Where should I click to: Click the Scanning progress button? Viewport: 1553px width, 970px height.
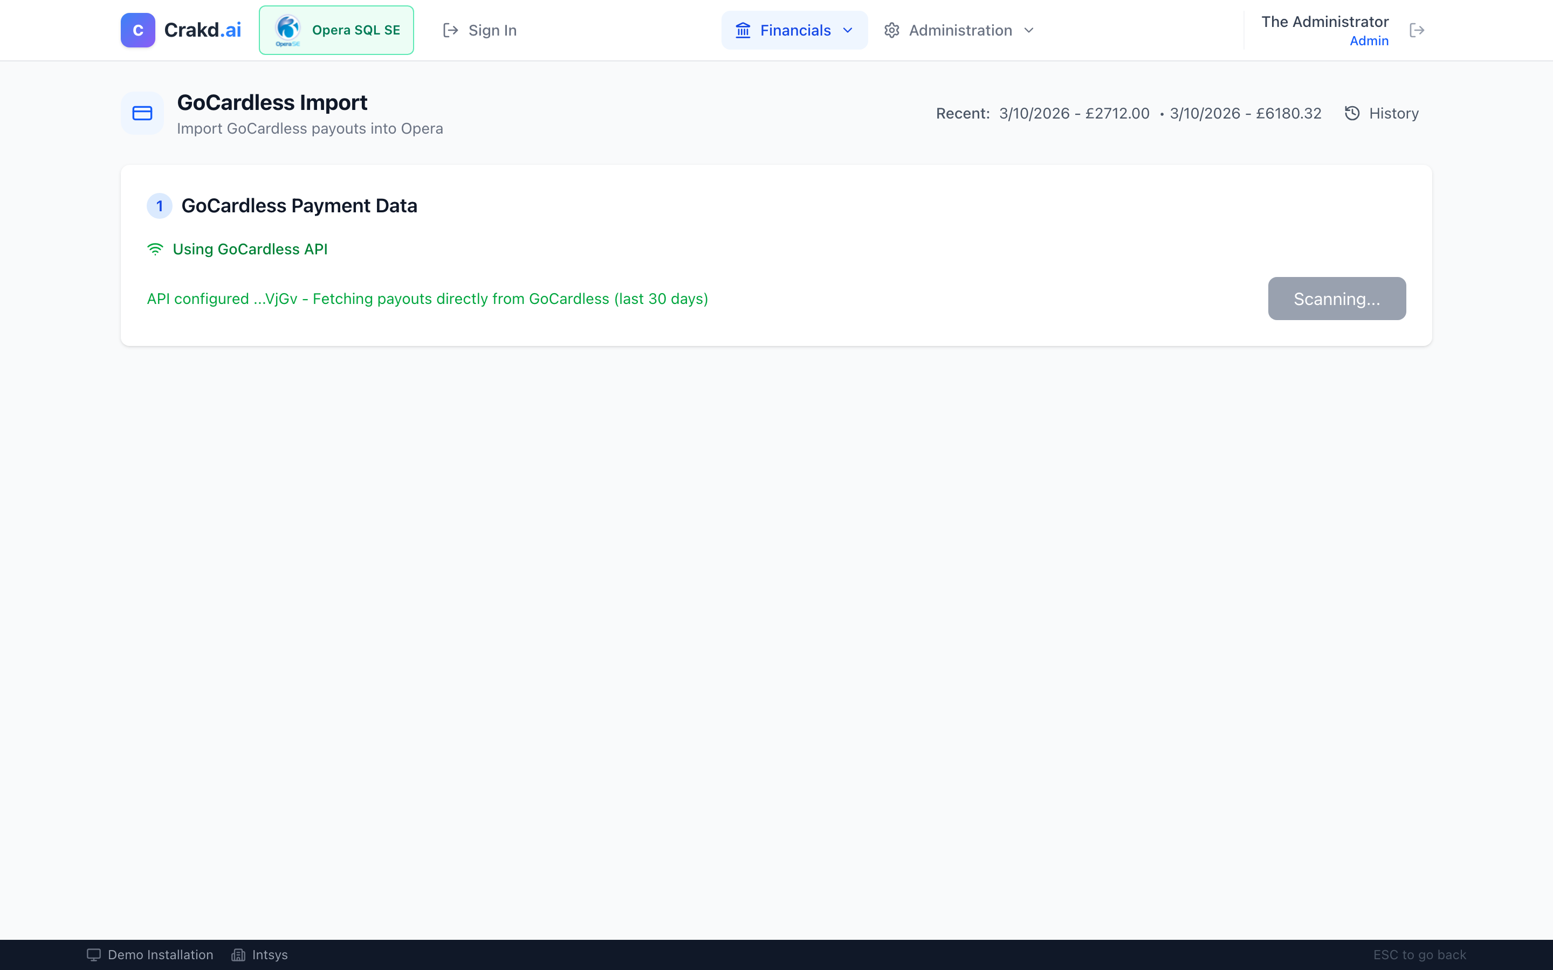pyautogui.click(x=1336, y=299)
